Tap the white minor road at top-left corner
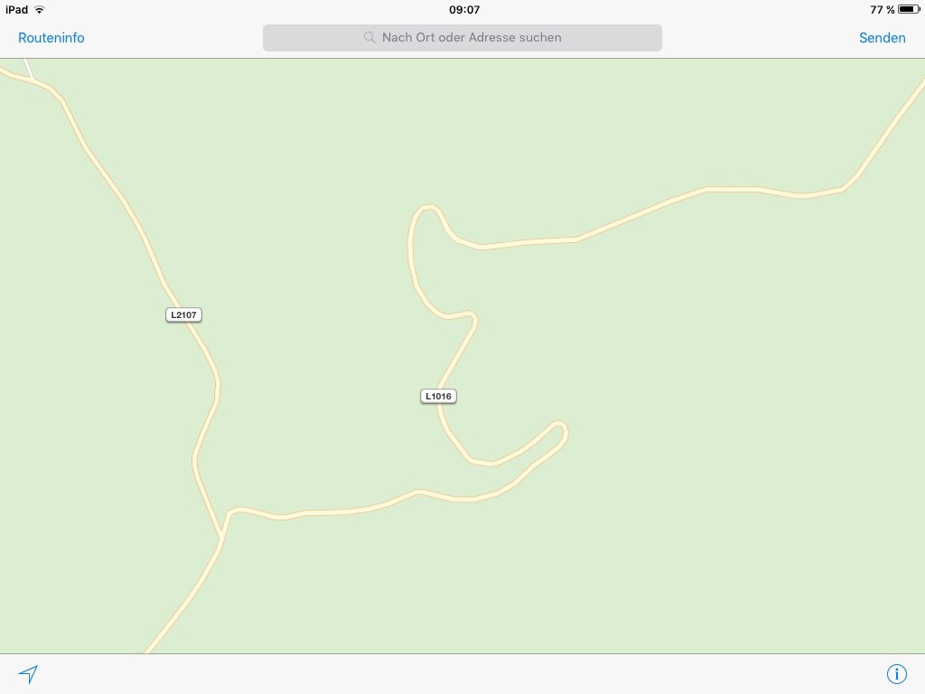The height and width of the screenshot is (694, 925). [28, 69]
